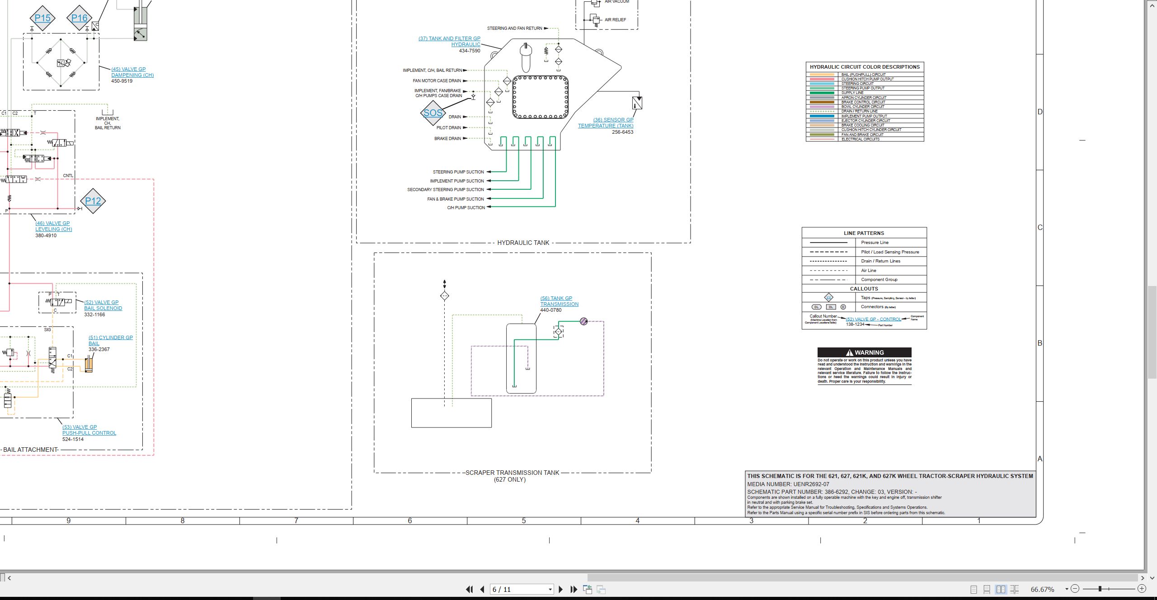1157x600 pixels.
Task: Click the P16 pressure tap diamond
Action: 80,18
